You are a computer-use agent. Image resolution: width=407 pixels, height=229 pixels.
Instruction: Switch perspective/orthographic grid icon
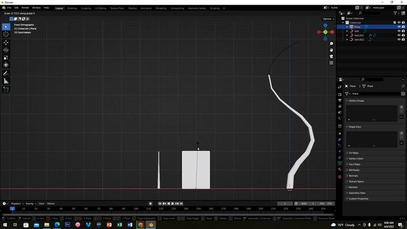pyautogui.click(x=331, y=63)
